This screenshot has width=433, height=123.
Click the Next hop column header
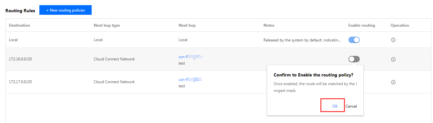pyautogui.click(x=187, y=25)
